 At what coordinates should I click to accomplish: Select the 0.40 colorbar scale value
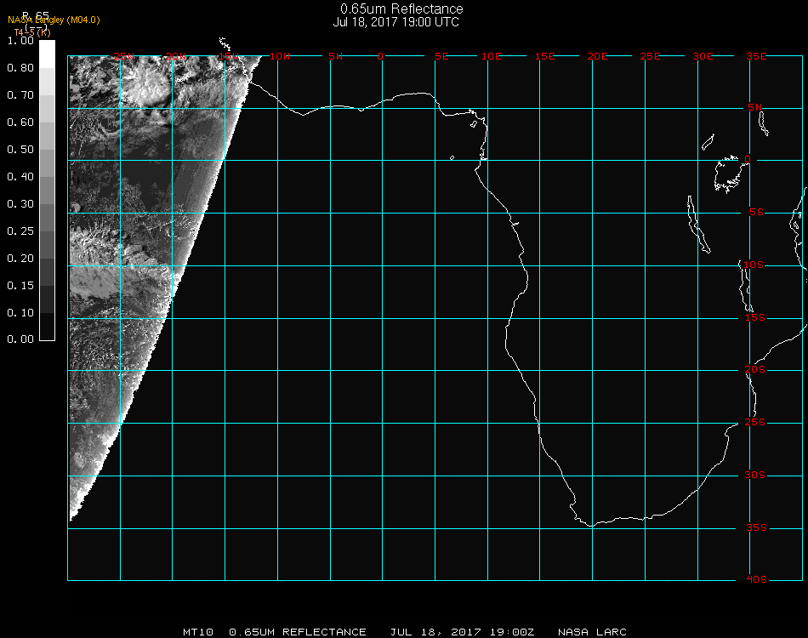pos(20,177)
